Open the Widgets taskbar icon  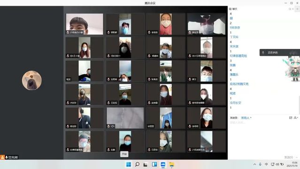pos(154,164)
